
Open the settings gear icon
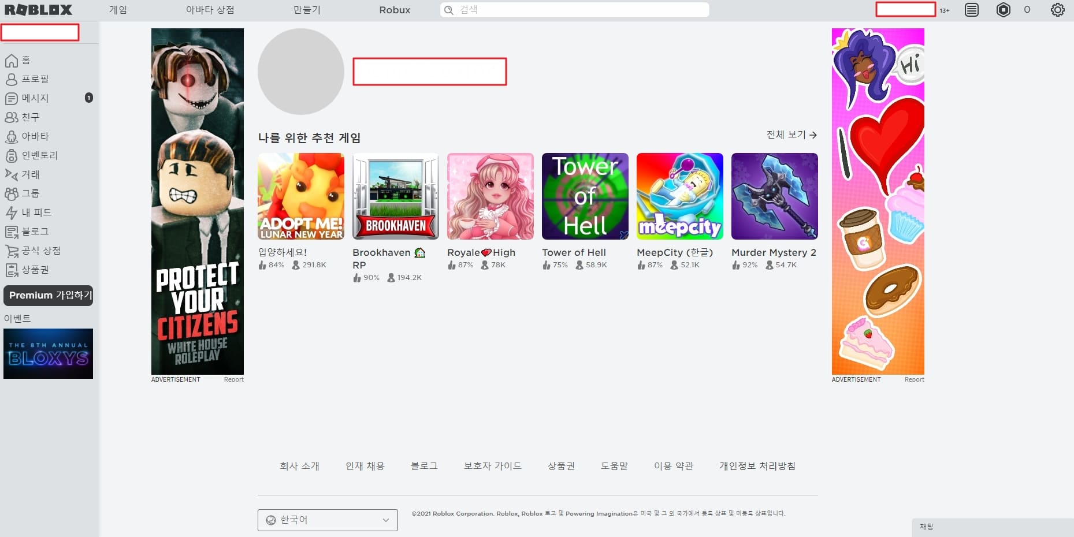[1057, 10]
